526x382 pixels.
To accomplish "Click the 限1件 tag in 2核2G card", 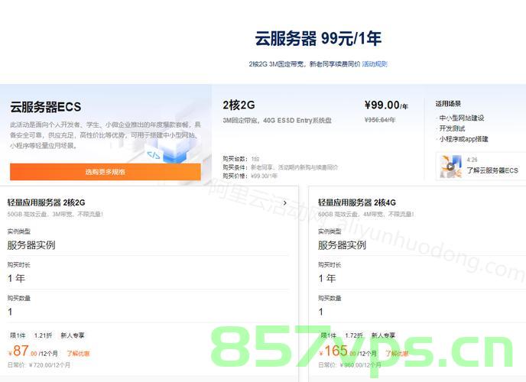I will pos(18,335).
